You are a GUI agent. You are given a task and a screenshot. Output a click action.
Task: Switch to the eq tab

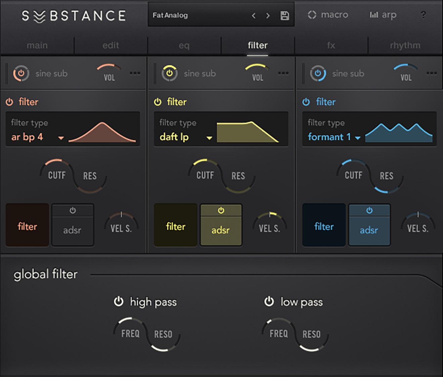[x=184, y=45]
